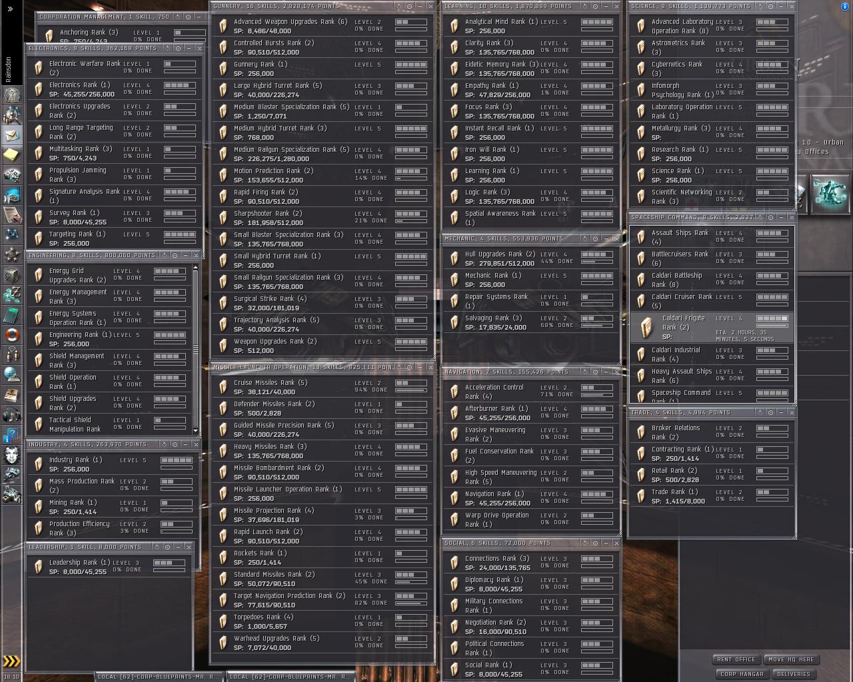This screenshot has width=853, height=682.
Task: Select the Warp Drive Operation skill
Action: [x=531, y=519]
